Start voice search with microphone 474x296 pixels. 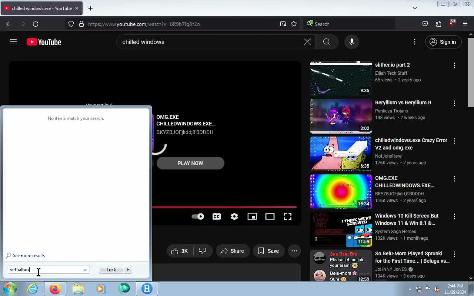351,42
